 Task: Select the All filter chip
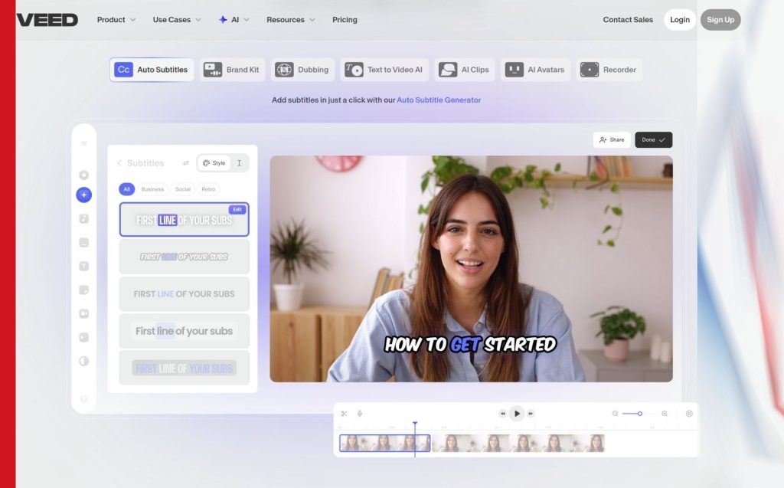pyautogui.click(x=126, y=189)
